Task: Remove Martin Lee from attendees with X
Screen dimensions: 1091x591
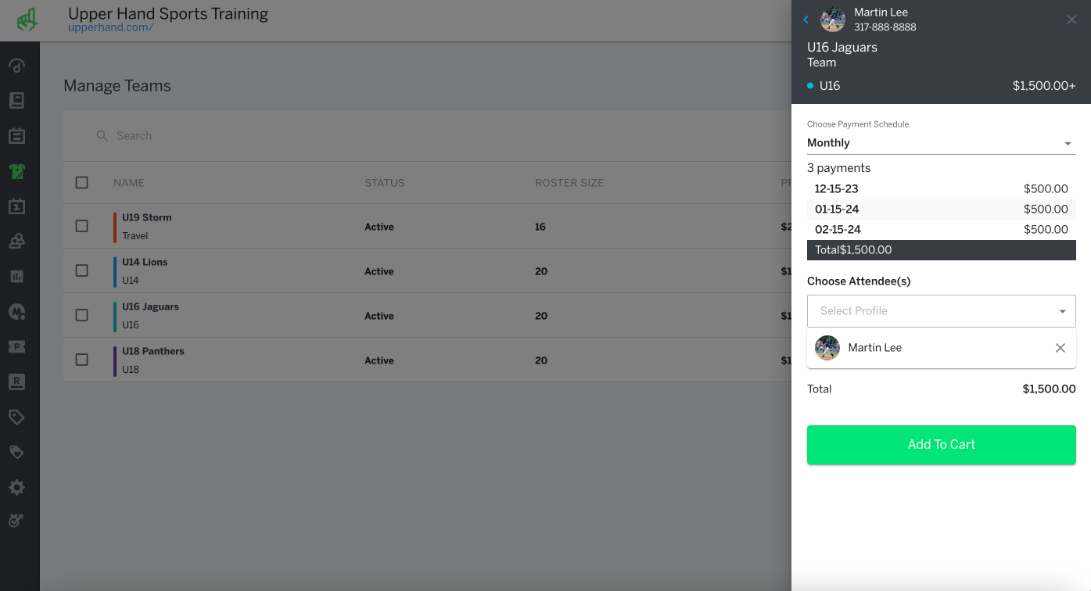Action: (1060, 348)
